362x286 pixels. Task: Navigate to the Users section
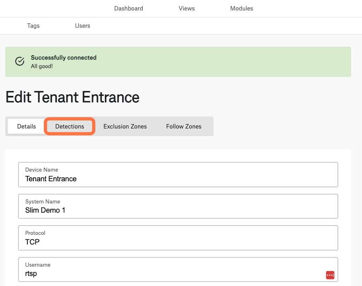82,26
